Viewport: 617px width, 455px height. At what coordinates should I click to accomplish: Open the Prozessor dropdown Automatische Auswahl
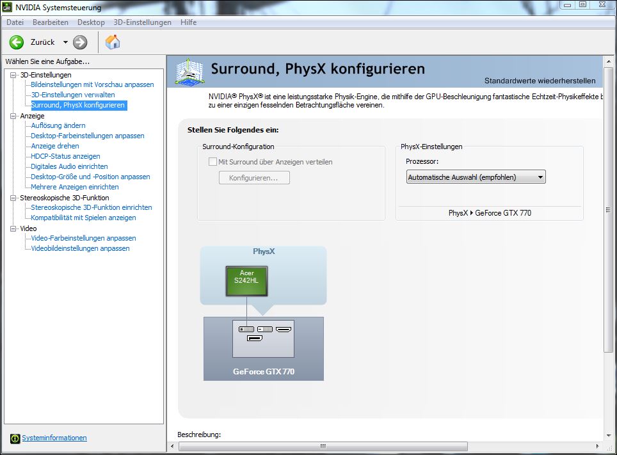[476, 177]
